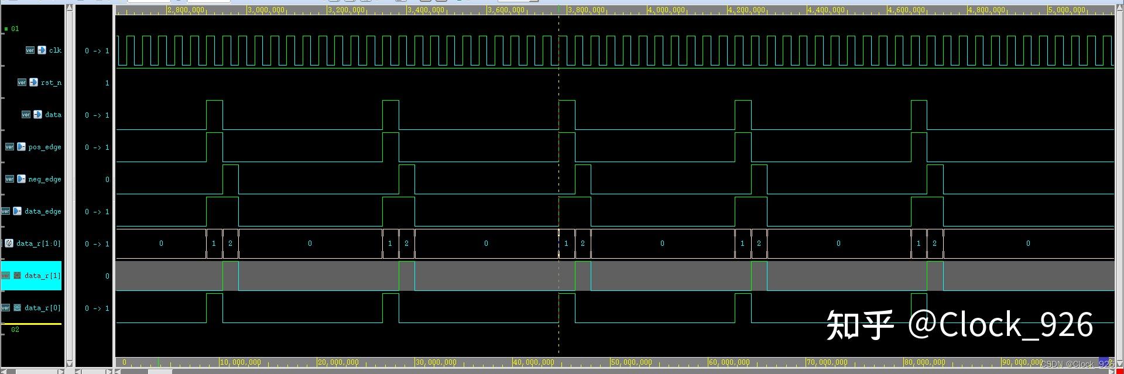Click the 5,000,000 mark on top ruler

pos(1067,10)
